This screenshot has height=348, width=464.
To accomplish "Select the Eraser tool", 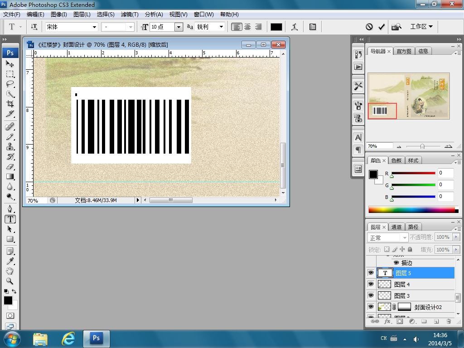I will [x=10, y=167].
